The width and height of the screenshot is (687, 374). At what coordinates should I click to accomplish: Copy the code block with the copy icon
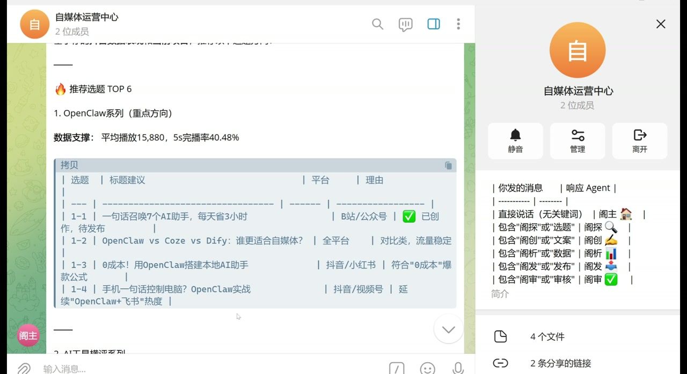click(x=448, y=166)
